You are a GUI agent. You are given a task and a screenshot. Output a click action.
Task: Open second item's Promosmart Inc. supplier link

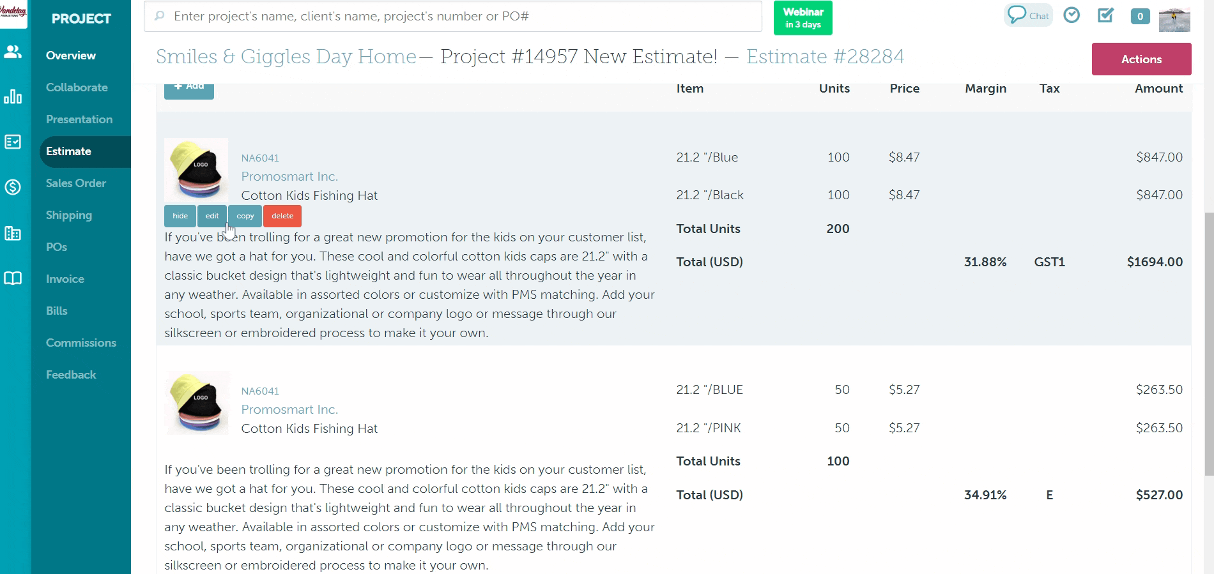(289, 409)
